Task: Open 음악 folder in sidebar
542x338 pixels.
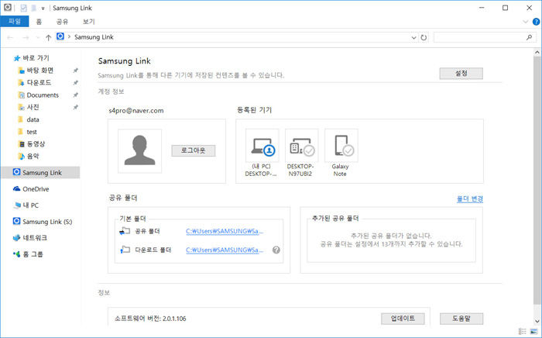Action: pos(33,156)
